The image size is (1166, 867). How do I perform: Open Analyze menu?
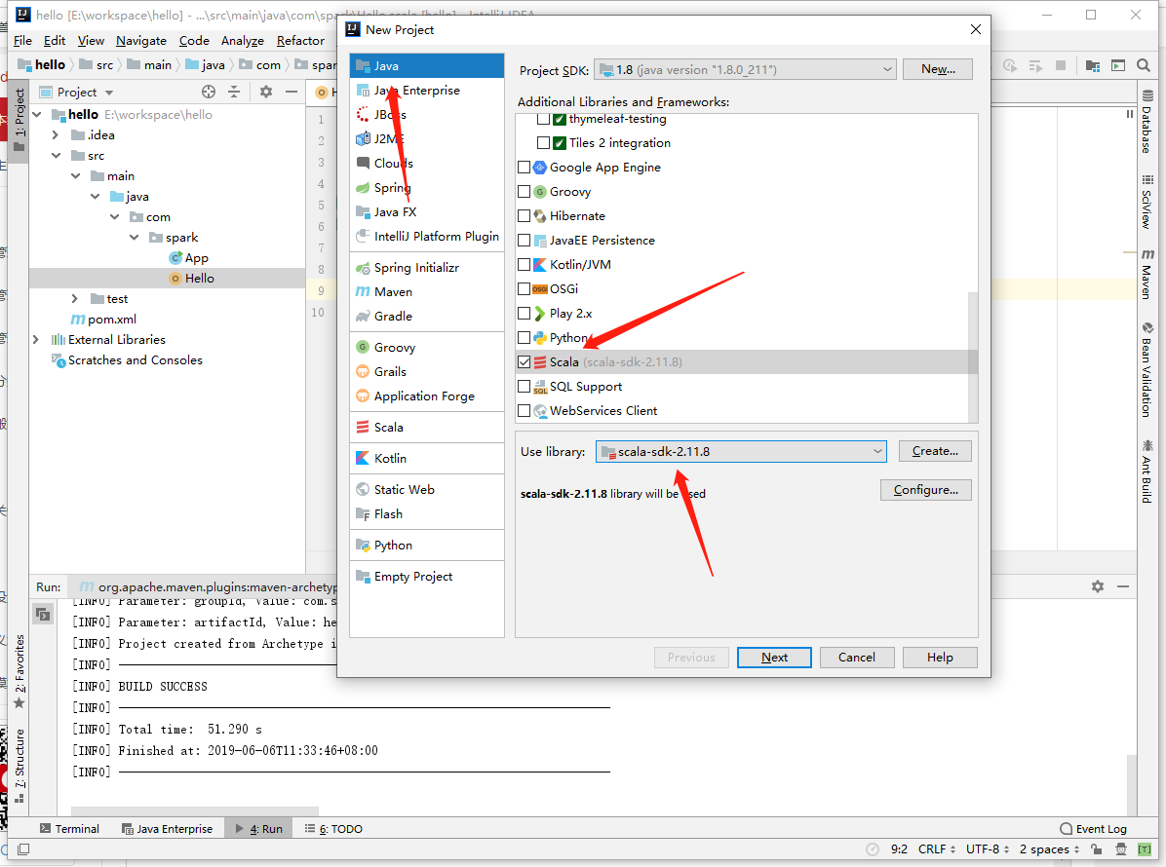point(243,41)
